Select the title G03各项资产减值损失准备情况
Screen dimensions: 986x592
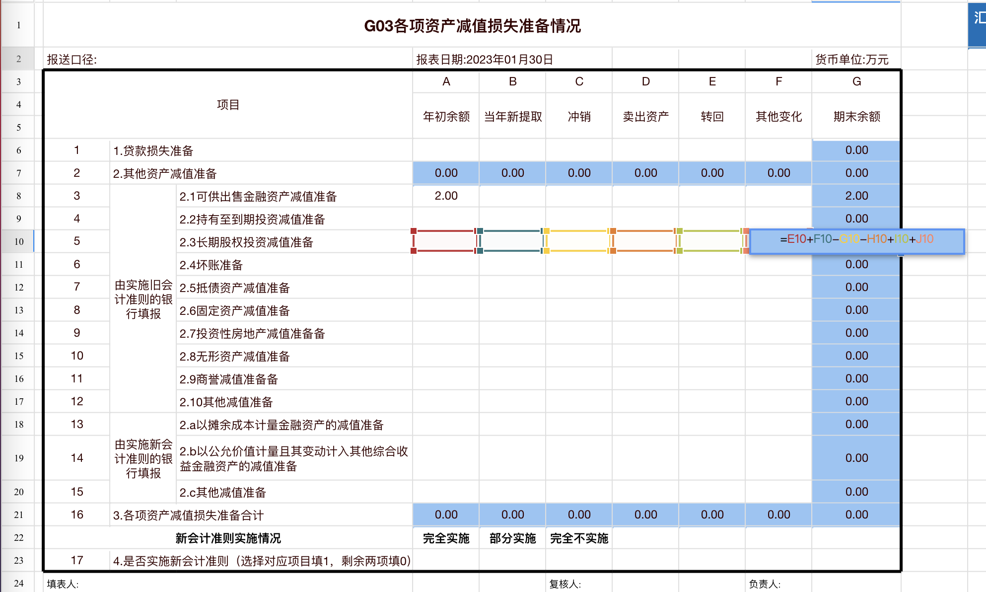point(472,26)
